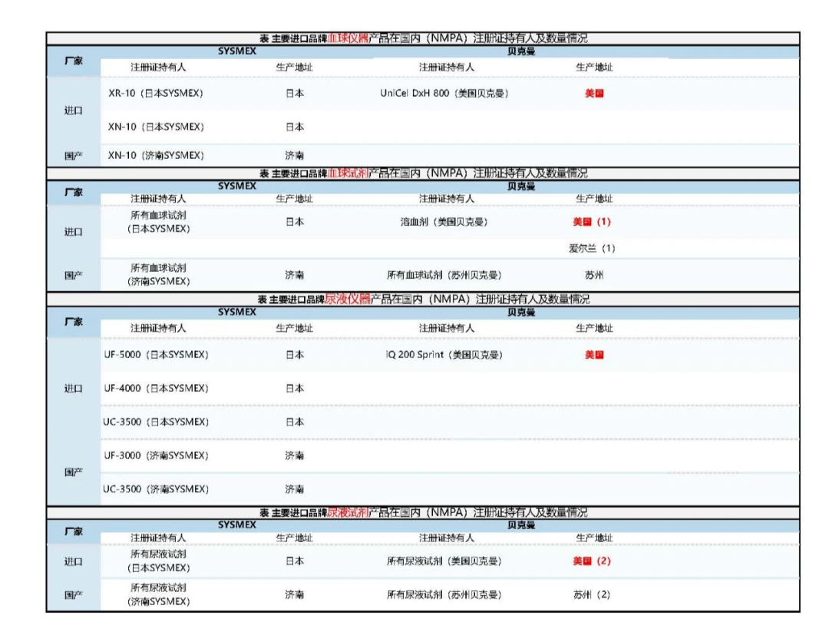Select cell UC-3500 (日本SYSMEX)
The image size is (829, 642).
click(x=156, y=422)
